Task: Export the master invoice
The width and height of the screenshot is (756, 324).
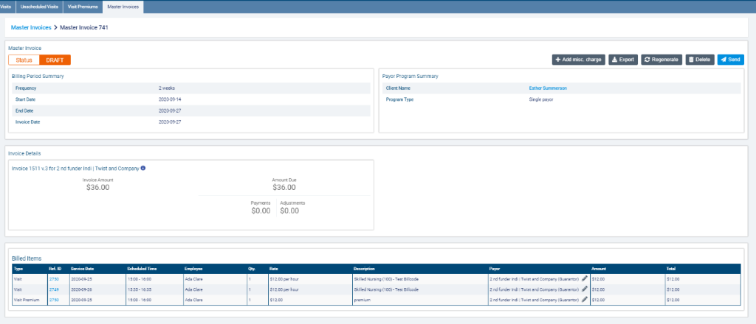Action: pyautogui.click(x=622, y=59)
